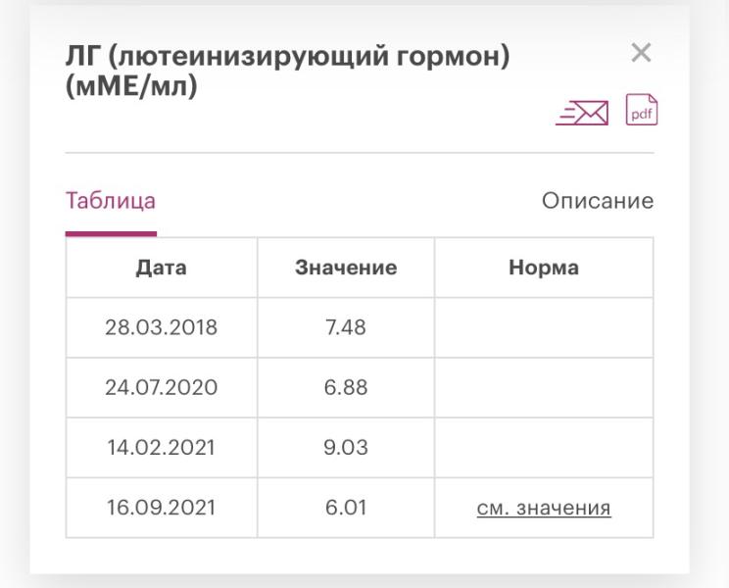Select the 16.09.2021 date cell

pos(162,508)
